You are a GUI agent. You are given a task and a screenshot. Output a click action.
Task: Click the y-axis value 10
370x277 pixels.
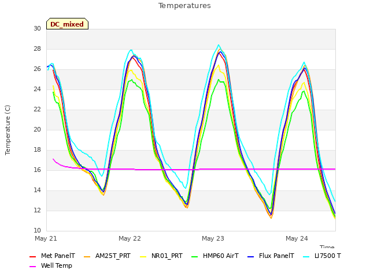click(37, 231)
